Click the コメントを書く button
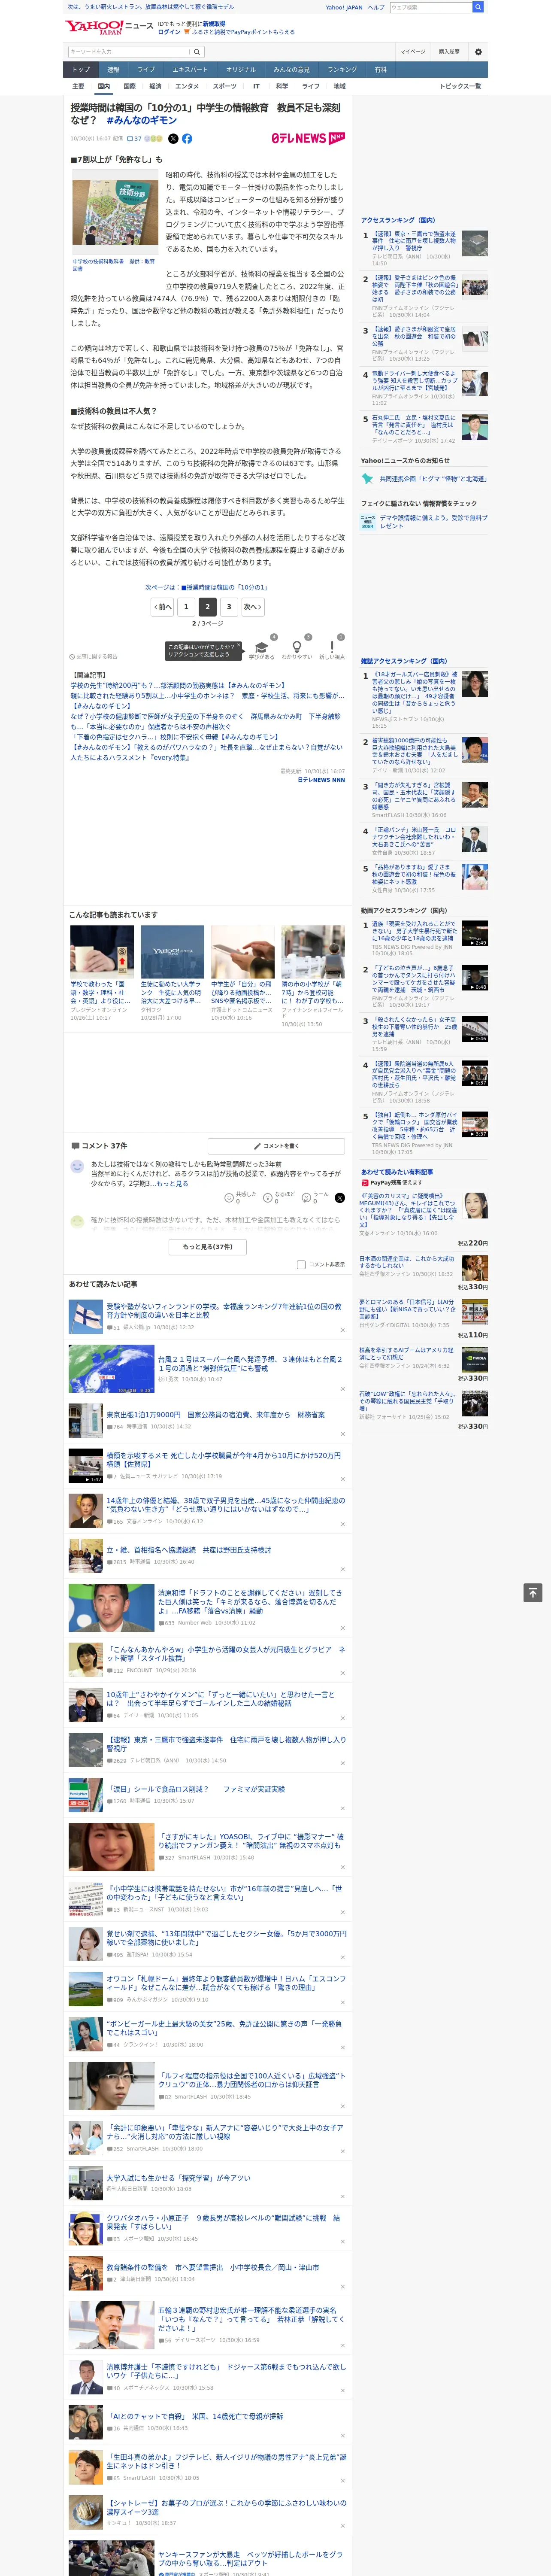The width and height of the screenshot is (551, 2576). 276,1145
